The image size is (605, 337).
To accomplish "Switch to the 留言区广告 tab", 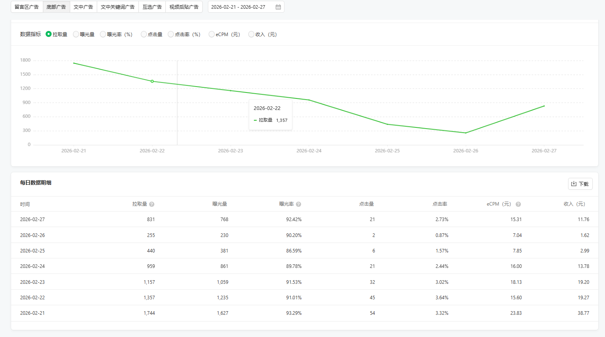I will pyautogui.click(x=27, y=7).
